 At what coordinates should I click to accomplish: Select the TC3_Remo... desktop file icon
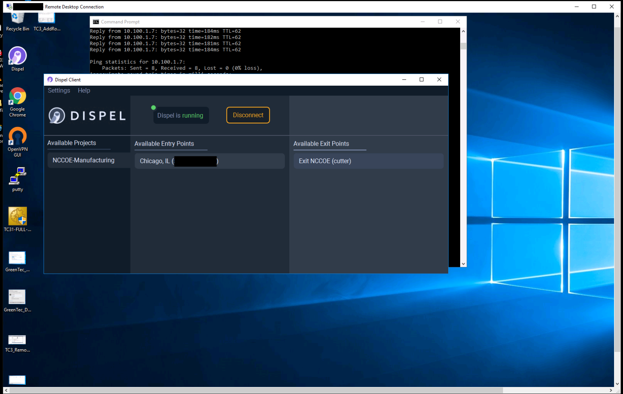coord(18,343)
